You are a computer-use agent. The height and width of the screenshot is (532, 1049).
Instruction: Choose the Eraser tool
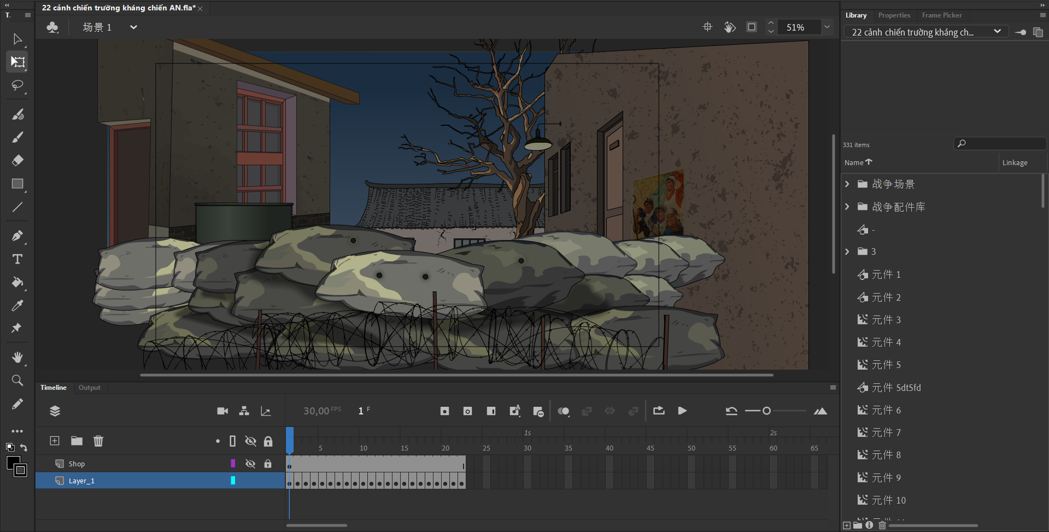pos(17,160)
